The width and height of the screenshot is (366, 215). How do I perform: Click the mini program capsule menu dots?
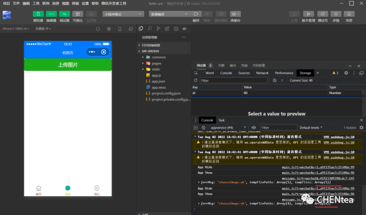93,52
